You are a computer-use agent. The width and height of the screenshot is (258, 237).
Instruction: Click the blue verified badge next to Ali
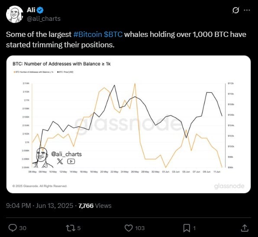[x=40, y=10]
